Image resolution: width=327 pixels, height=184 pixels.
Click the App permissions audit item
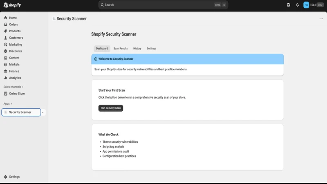(116, 151)
